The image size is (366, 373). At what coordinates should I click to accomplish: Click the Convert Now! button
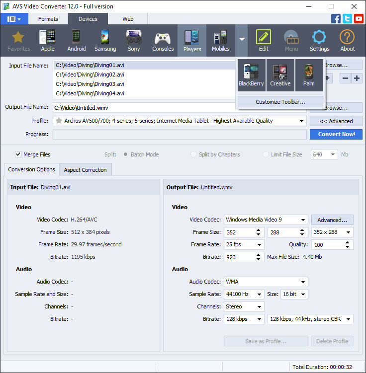click(x=336, y=134)
